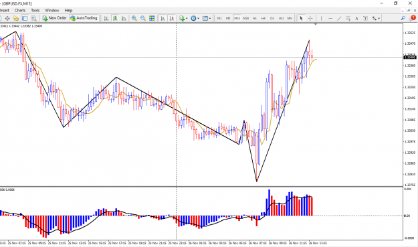Image resolution: width=418 pixels, height=247 pixels.
Task: Select the M15 timeframe
Action: 237,18
